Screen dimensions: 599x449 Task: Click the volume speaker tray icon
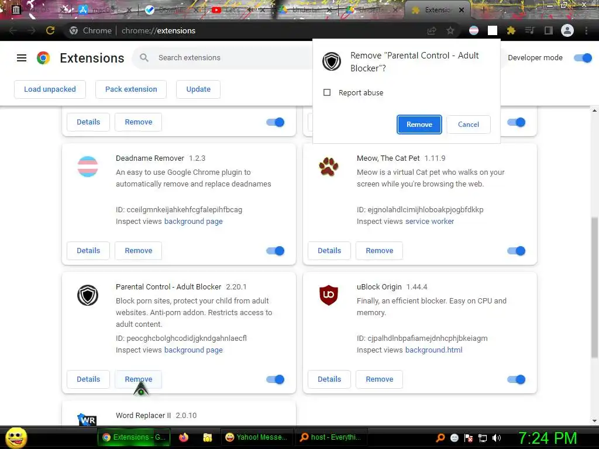496,438
